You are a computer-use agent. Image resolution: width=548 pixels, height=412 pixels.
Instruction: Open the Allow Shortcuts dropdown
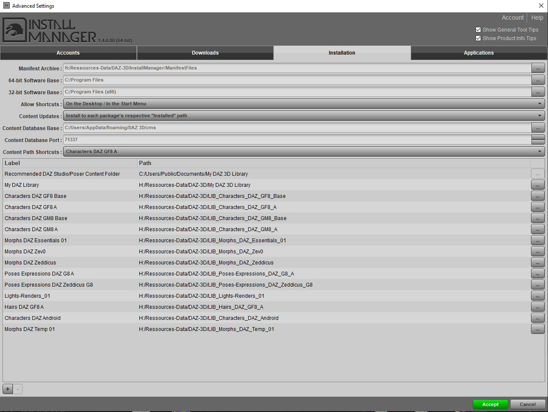304,104
